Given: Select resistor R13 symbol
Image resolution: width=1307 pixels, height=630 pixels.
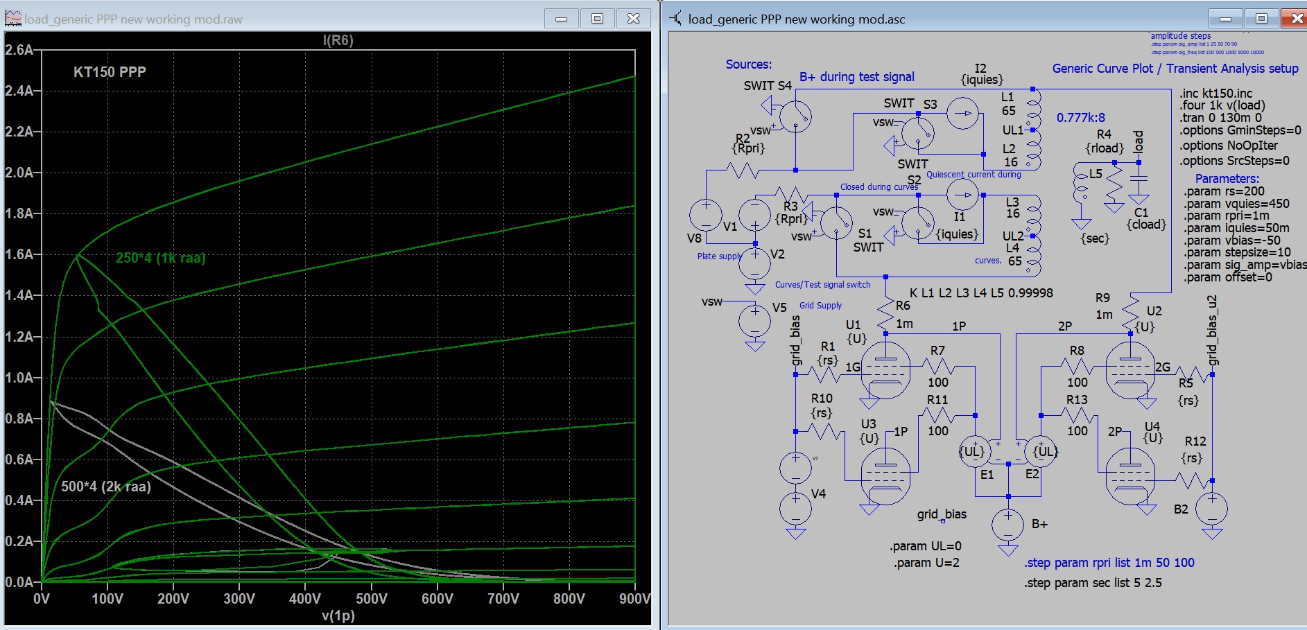Looking at the screenshot, I should coord(1077,416).
